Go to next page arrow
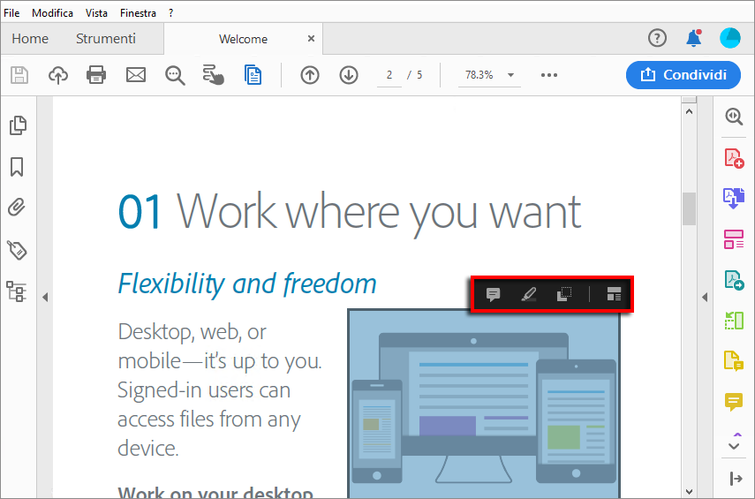 (x=349, y=75)
